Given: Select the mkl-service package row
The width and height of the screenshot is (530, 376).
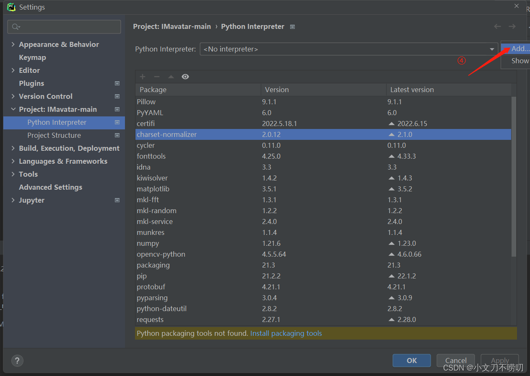Looking at the screenshot, I should point(323,221).
